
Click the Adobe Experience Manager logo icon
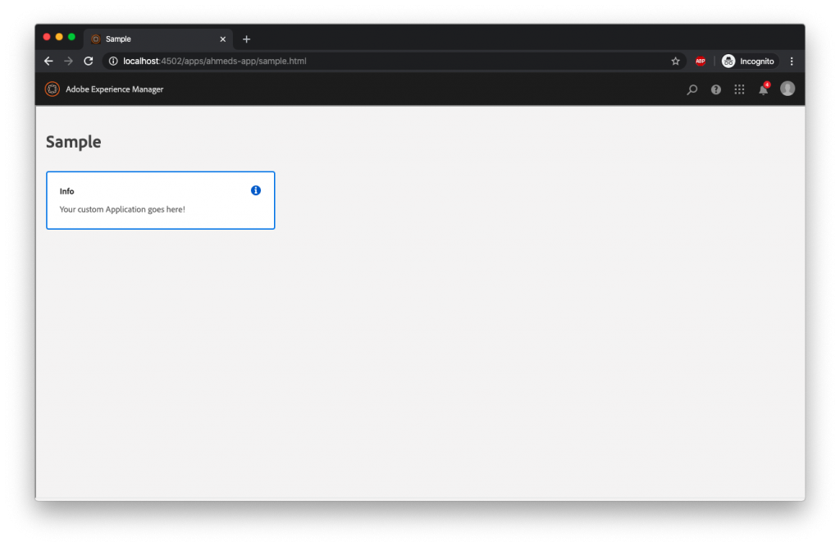(x=52, y=89)
